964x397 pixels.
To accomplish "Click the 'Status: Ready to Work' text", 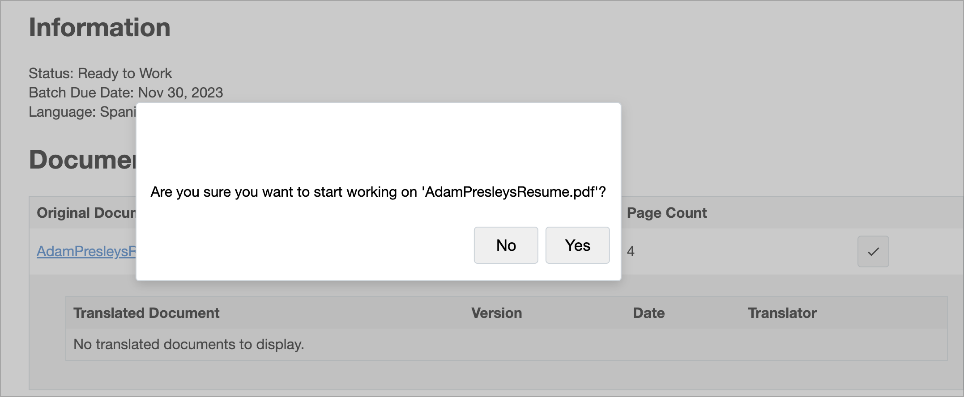I will coord(100,73).
